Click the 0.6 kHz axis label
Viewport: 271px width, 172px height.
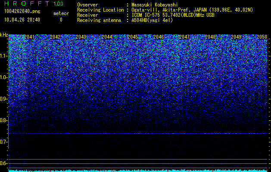click(x=3, y=163)
